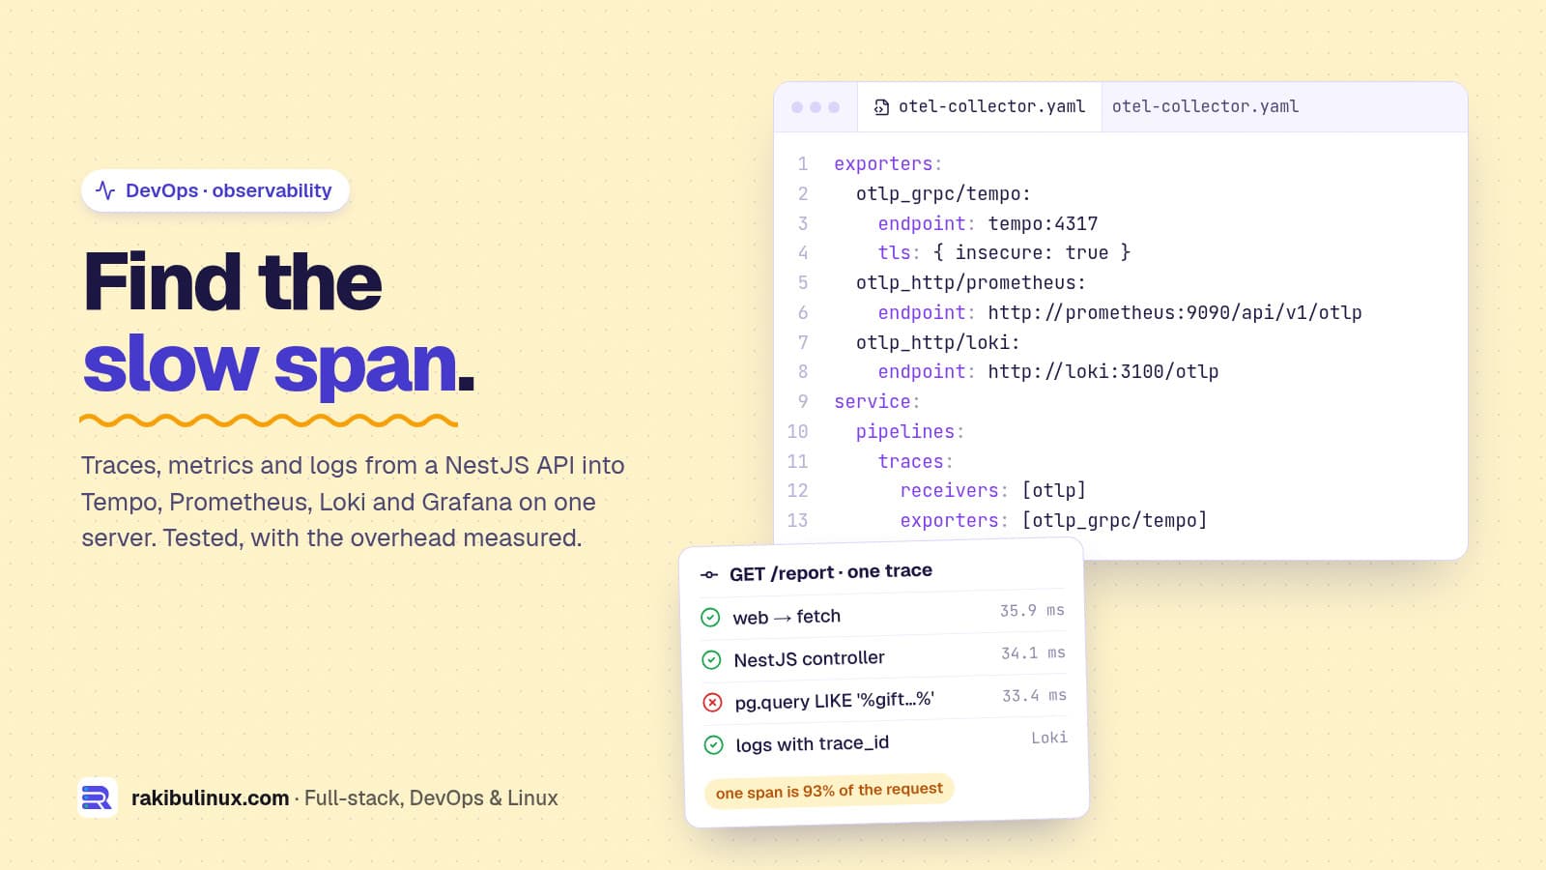
Task: Click the "otlp_grpc/tempo:" key on line 2
Action: 943,194
